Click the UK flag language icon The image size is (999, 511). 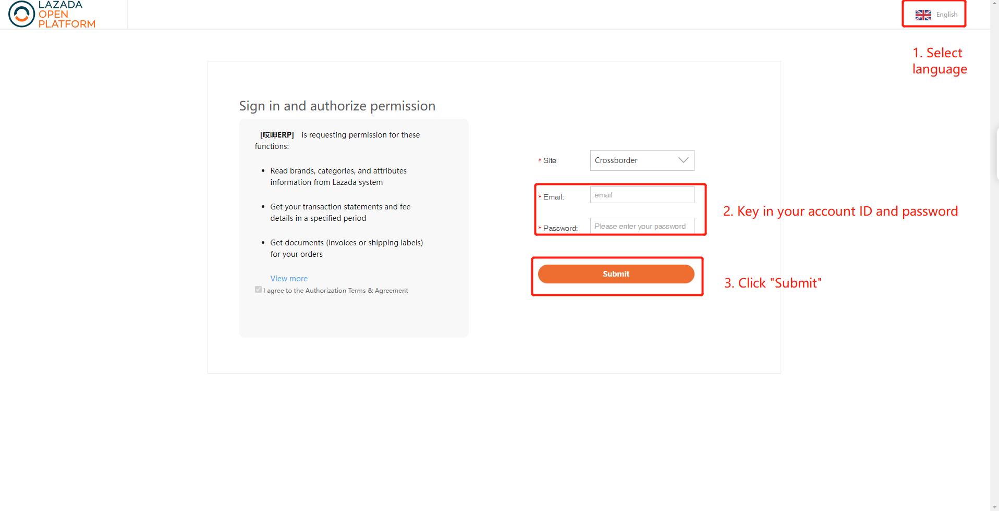(923, 15)
